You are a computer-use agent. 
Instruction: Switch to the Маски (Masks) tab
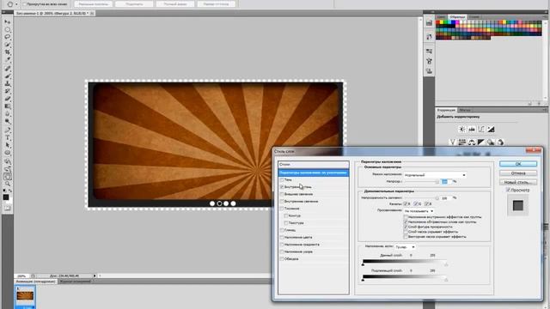(464, 110)
